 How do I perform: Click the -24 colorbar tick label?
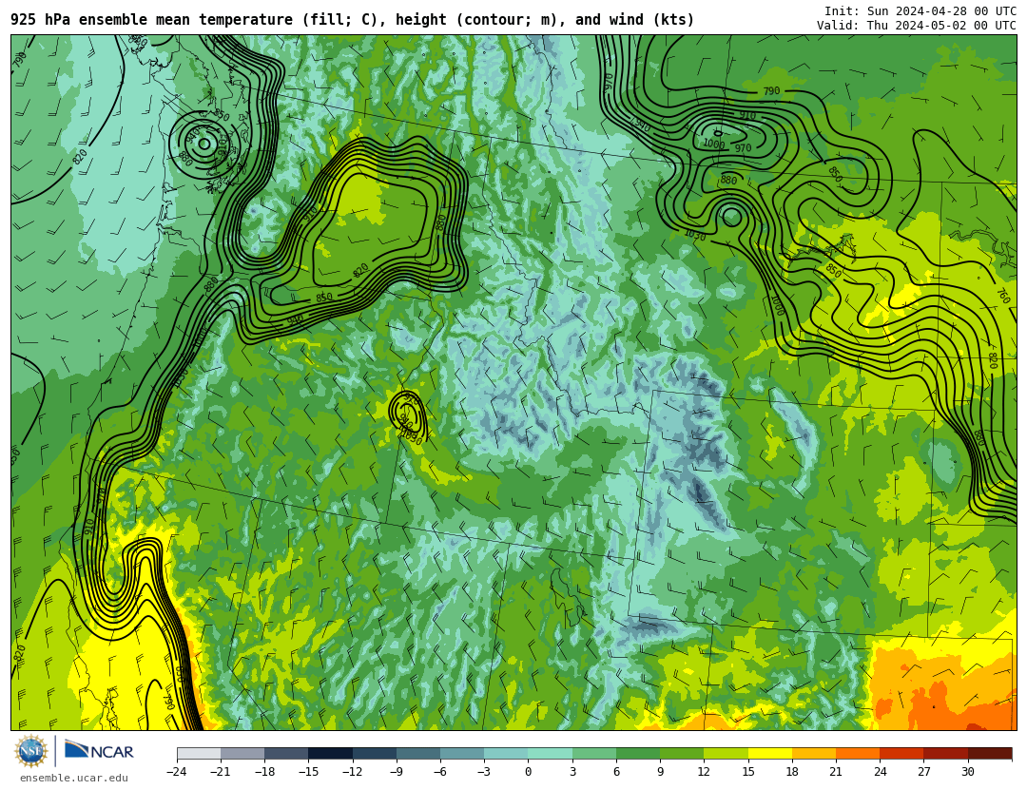point(176,772)
